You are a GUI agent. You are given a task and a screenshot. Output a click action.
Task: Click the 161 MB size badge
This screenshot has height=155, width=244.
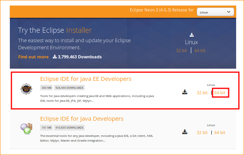tap(46, 127)
